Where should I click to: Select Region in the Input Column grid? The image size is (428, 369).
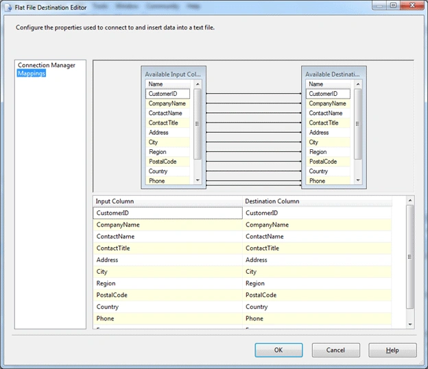point(167,283)
